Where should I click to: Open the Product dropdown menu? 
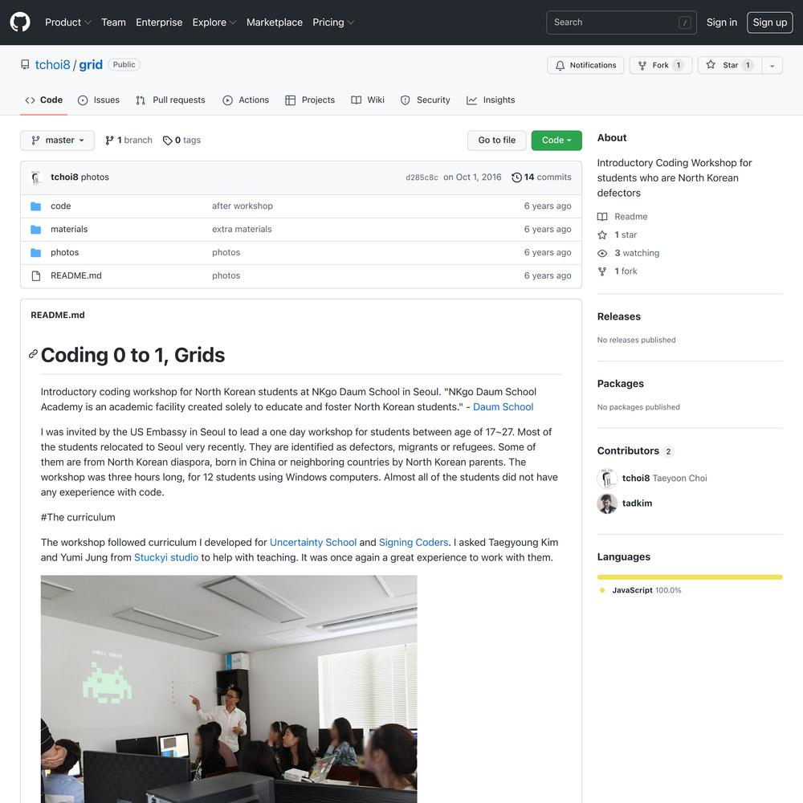(x=67, y=22)
